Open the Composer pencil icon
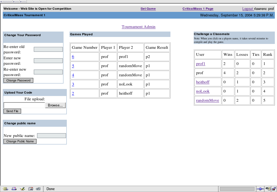The image size is (277, 192). (22, 189)
